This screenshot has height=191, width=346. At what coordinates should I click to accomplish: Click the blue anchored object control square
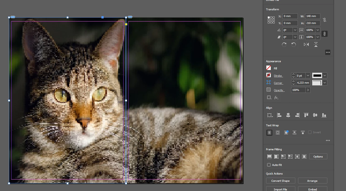(x=103, y=17)
